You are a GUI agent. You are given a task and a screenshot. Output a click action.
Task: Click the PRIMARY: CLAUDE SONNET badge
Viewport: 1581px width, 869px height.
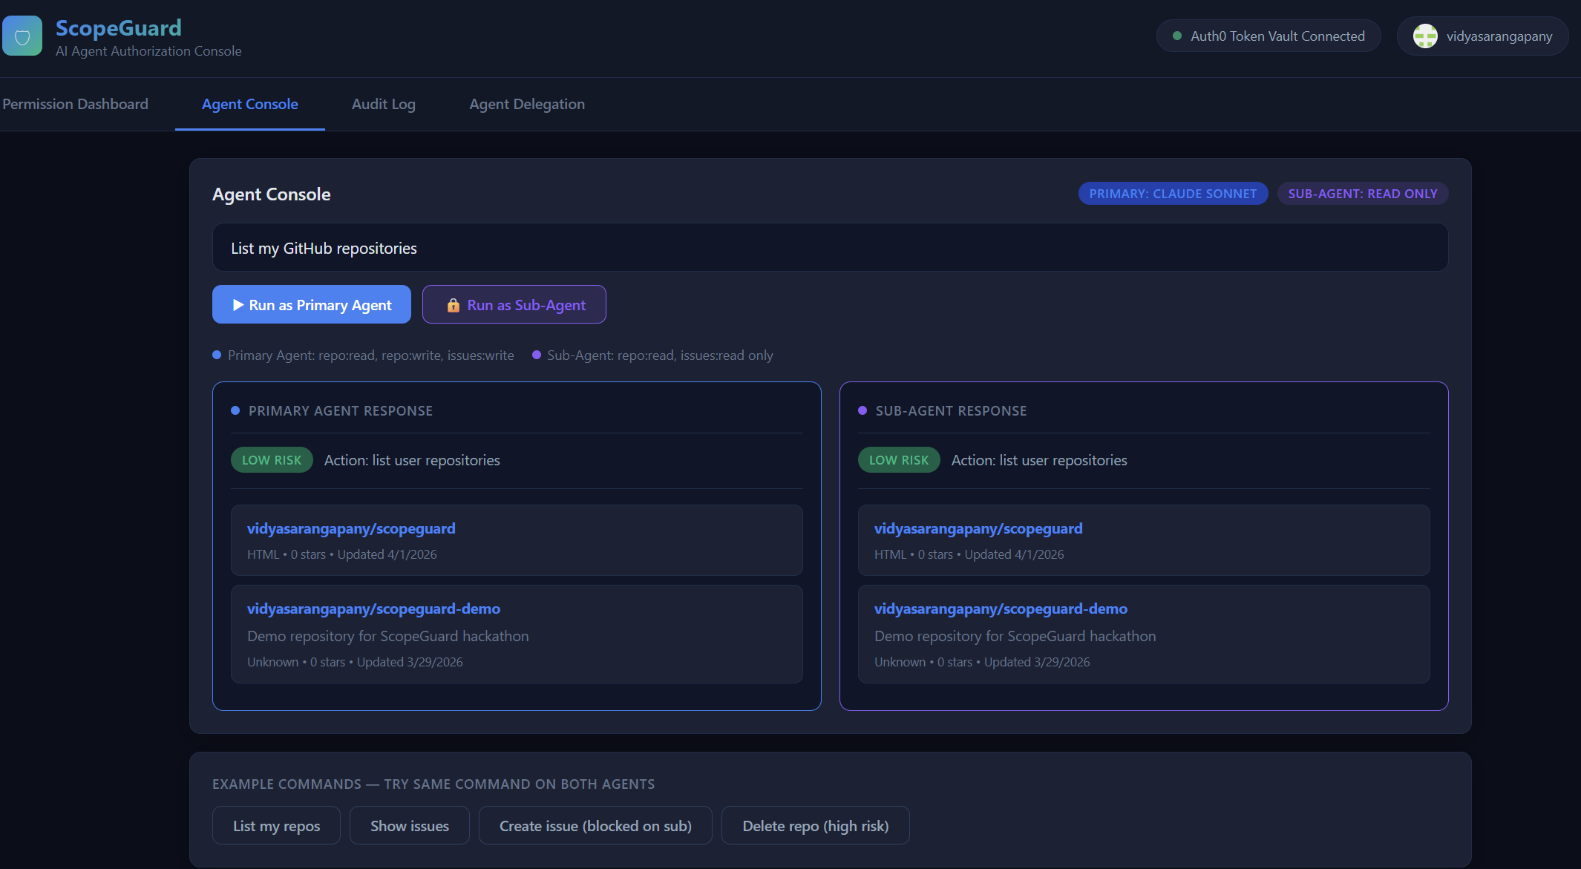click(x=1172, y=194)
